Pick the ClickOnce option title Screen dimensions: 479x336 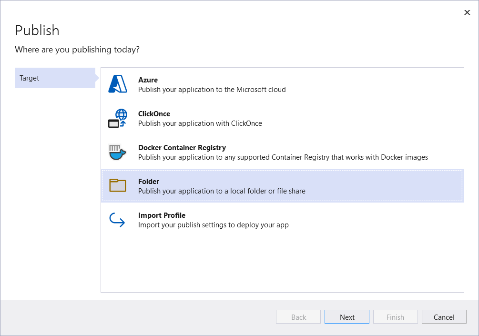pos(154,114)
